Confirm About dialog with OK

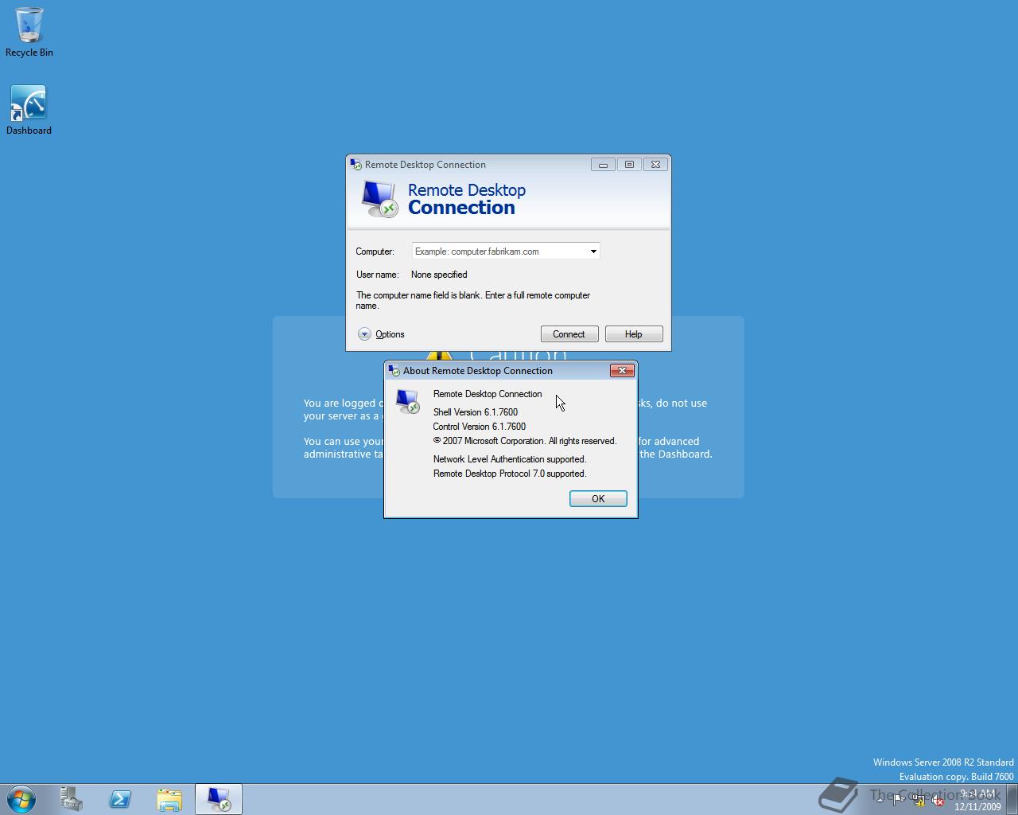[598, 499]
